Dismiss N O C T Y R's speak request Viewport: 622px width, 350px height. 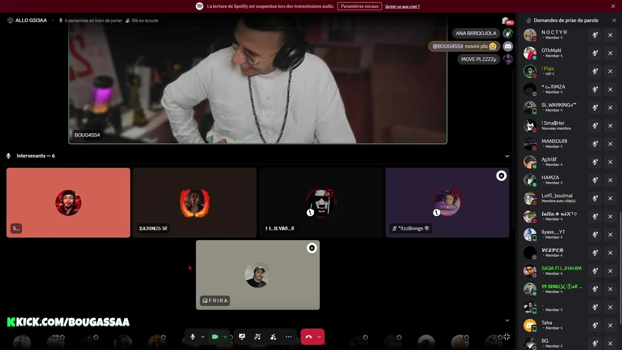coord(610,35)
